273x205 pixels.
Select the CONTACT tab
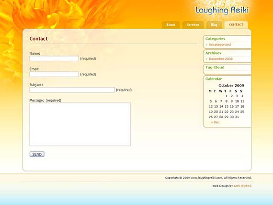[236, 25]
